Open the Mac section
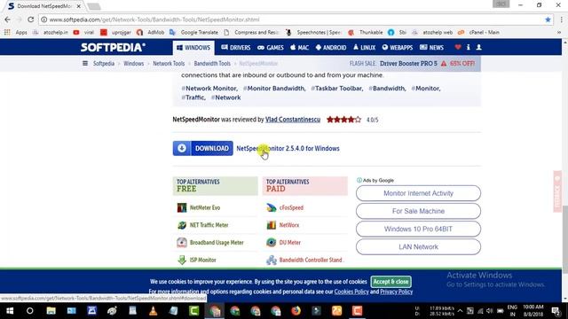The height and width of the screenshot is (319, 568). tap(300, 47)
